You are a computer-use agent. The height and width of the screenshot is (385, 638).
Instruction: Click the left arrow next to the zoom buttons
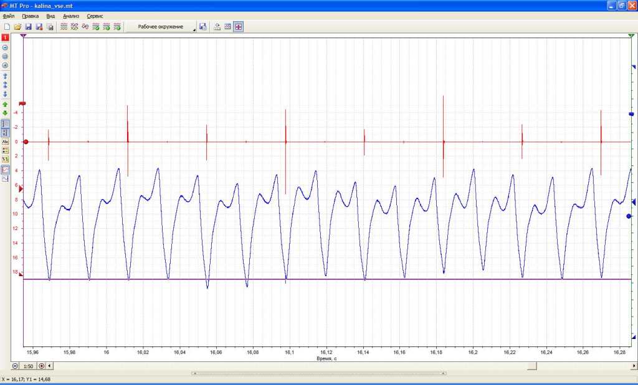pos(50,366)
